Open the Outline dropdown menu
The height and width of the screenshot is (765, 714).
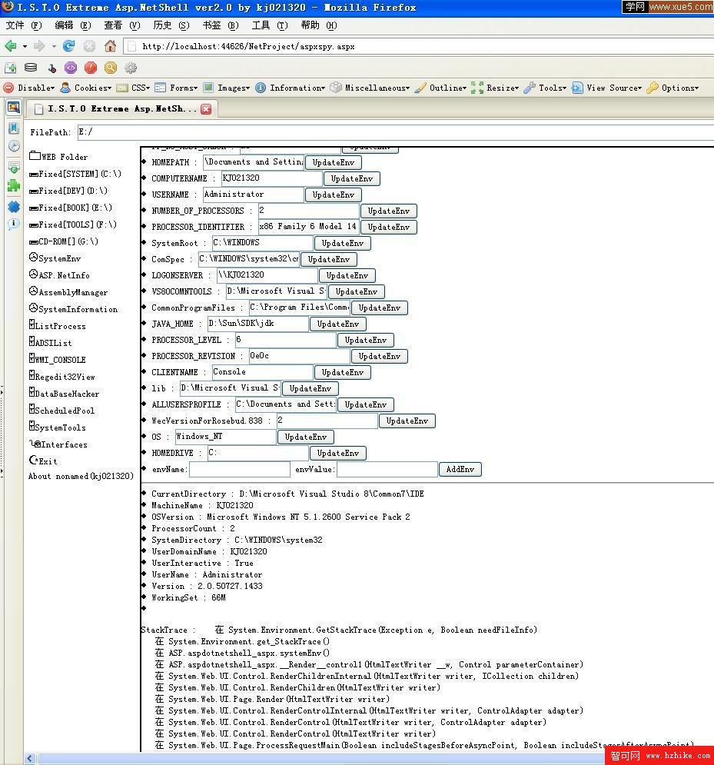(x=441, y=88)
